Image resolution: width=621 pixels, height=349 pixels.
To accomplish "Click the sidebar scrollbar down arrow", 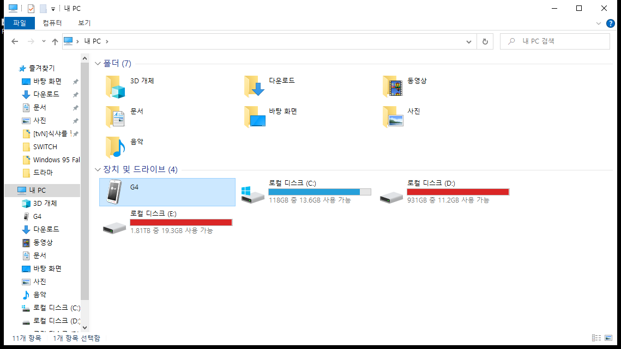I will (x=85, y=328).
